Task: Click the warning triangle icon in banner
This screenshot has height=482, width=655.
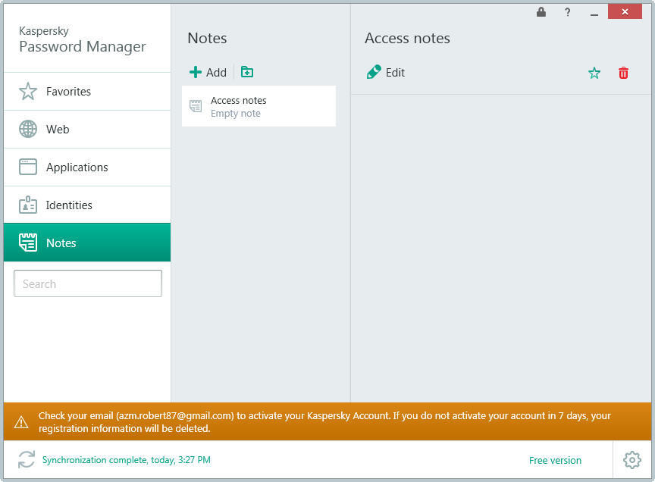Action: [21, 422]
